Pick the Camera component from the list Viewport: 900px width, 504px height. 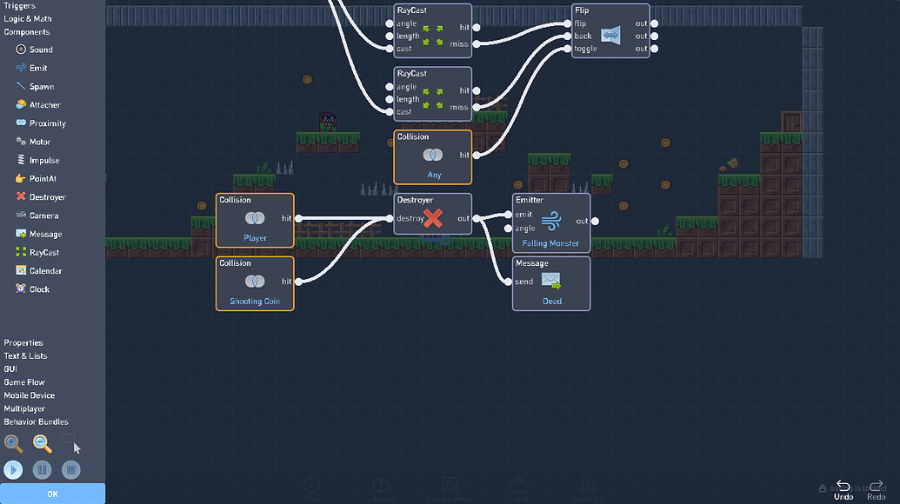(43, 216)
